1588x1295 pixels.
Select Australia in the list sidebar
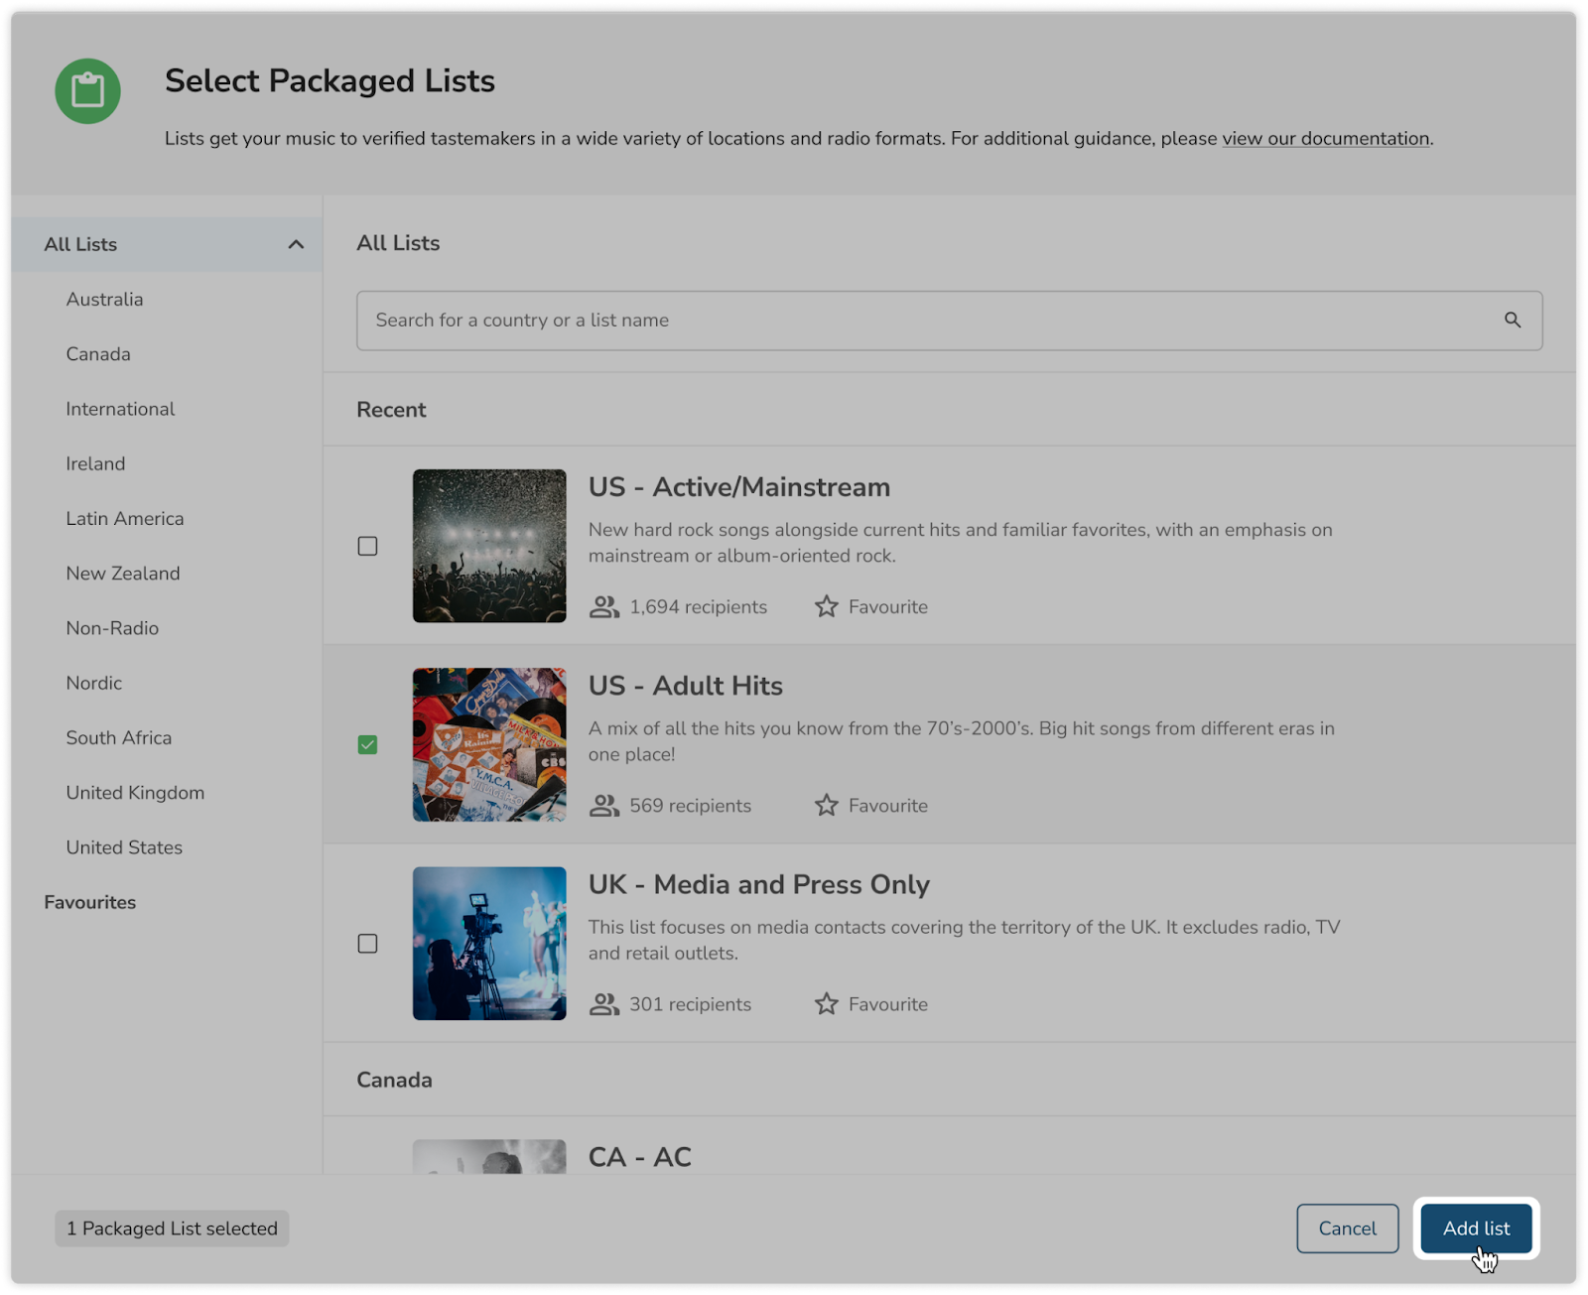pos(104,299)
